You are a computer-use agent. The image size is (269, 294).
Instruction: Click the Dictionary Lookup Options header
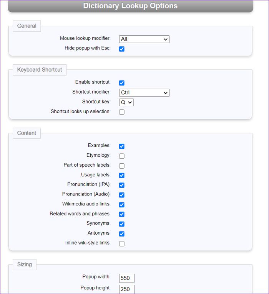(x=130, y=6)
